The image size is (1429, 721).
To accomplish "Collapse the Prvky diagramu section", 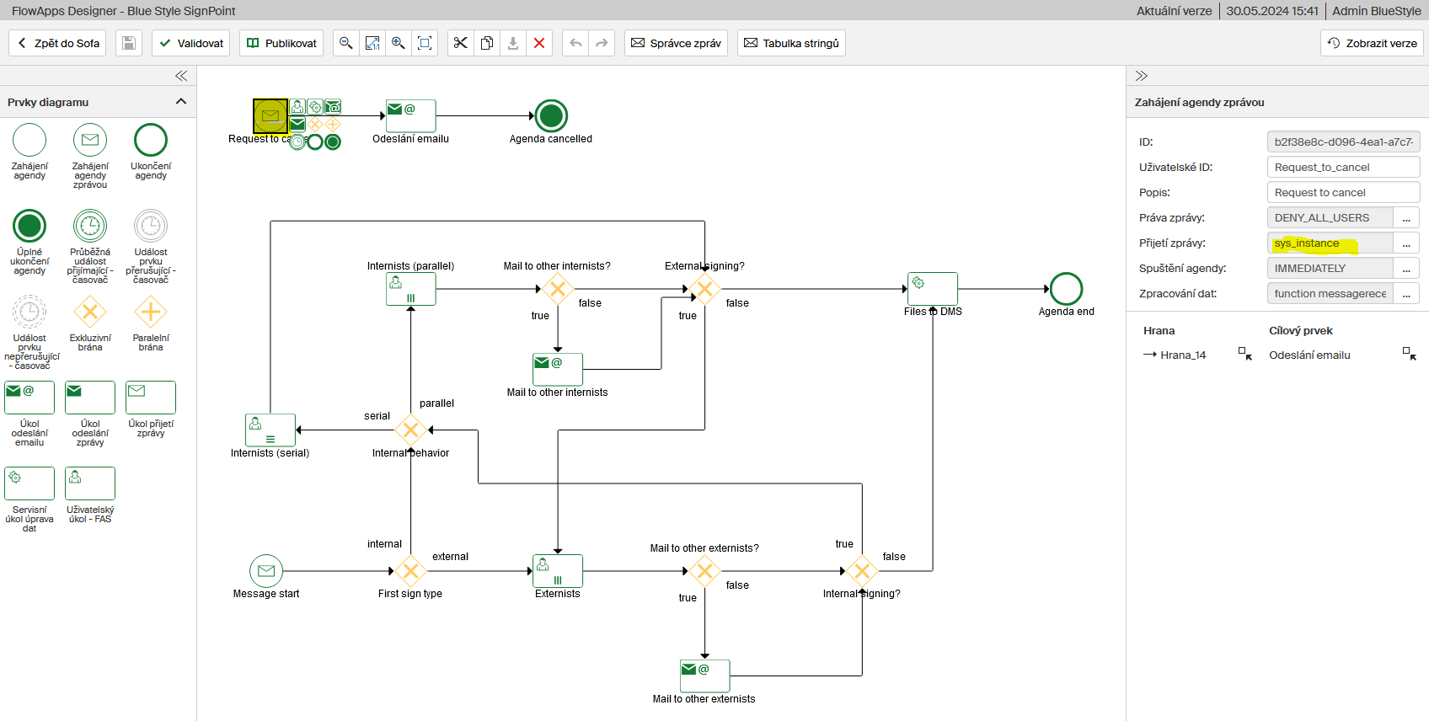I will tap(180, 102).
